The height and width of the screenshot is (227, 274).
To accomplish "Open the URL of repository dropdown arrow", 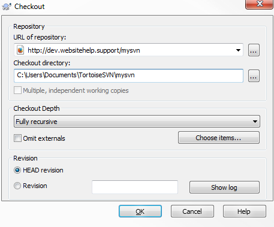I will tap(238, 50).
